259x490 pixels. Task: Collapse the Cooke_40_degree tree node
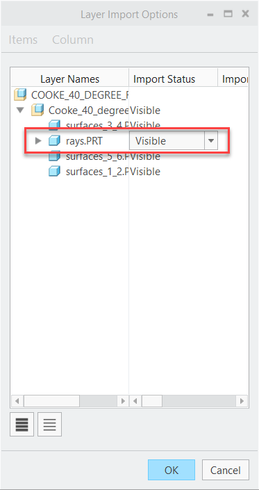tap(21, 111)
